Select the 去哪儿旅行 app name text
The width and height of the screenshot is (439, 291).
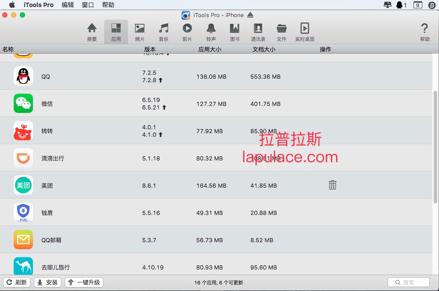click(55, 267)
